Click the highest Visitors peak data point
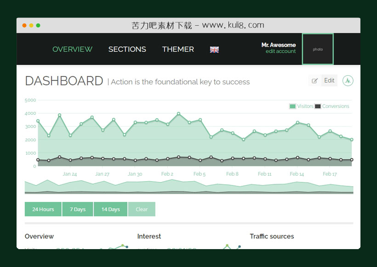The width and height of the screenshot is (377, 267). coord(178,114)
